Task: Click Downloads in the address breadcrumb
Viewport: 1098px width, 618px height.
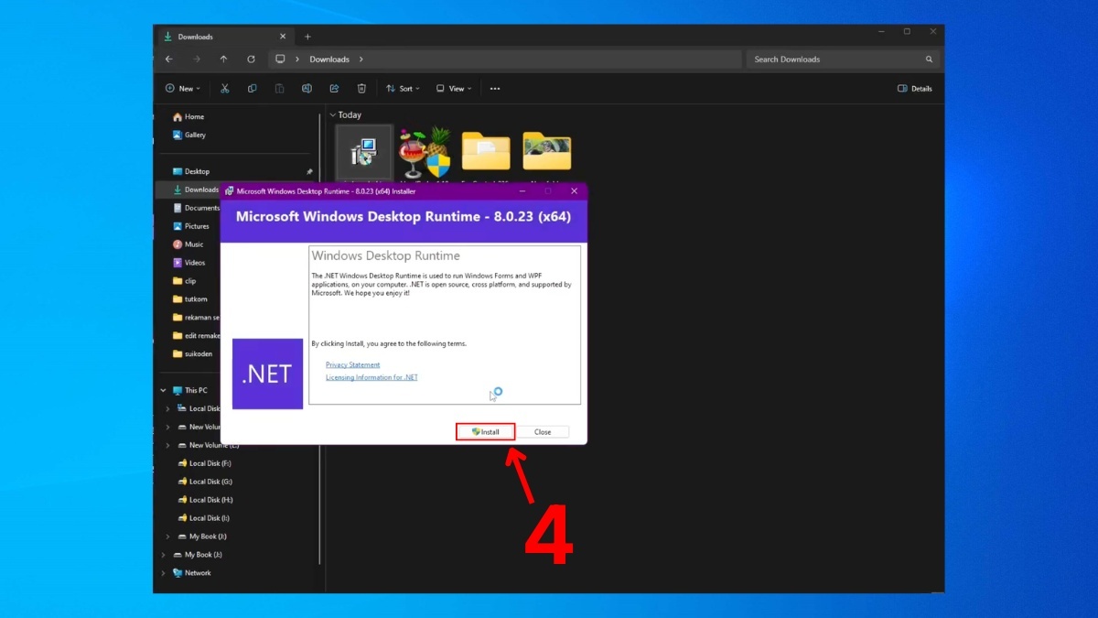Action: pos(329,60)
